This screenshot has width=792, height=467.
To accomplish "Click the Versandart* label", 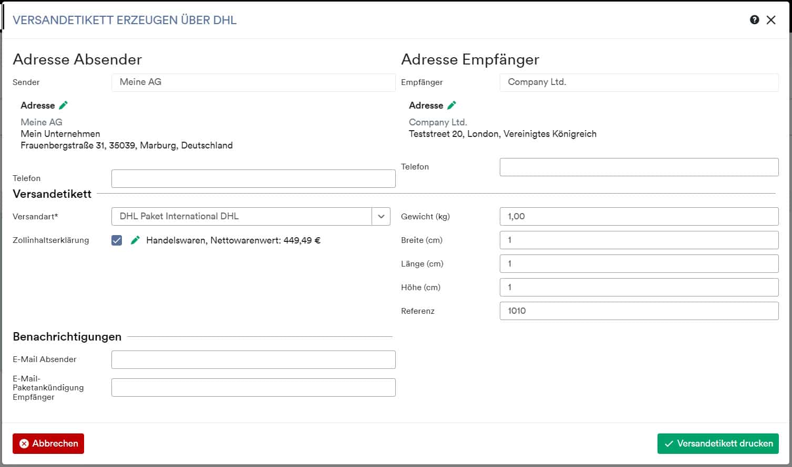I will coord(35,217).
